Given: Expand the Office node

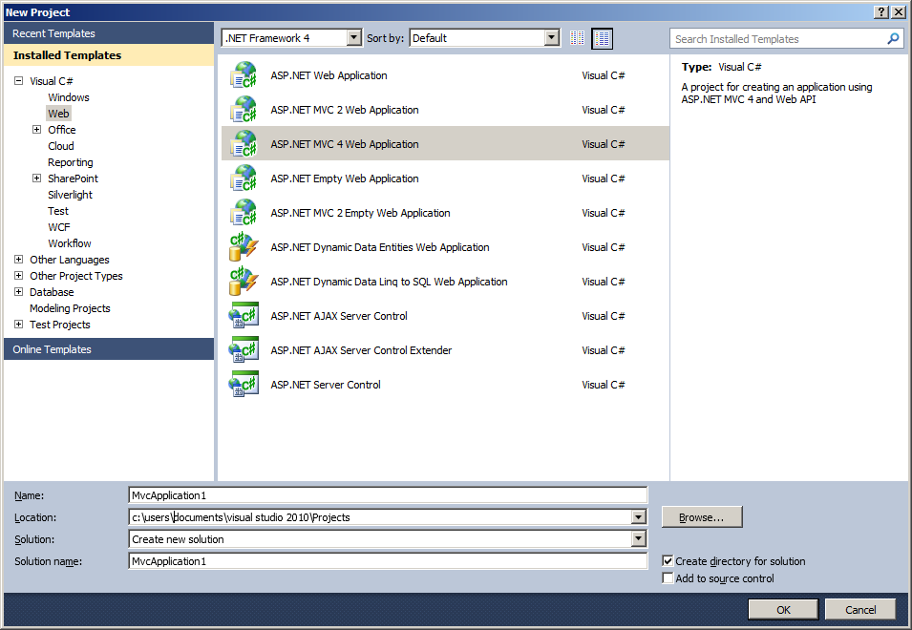Looking at the screenshot, I should click(x=36, y=130).
